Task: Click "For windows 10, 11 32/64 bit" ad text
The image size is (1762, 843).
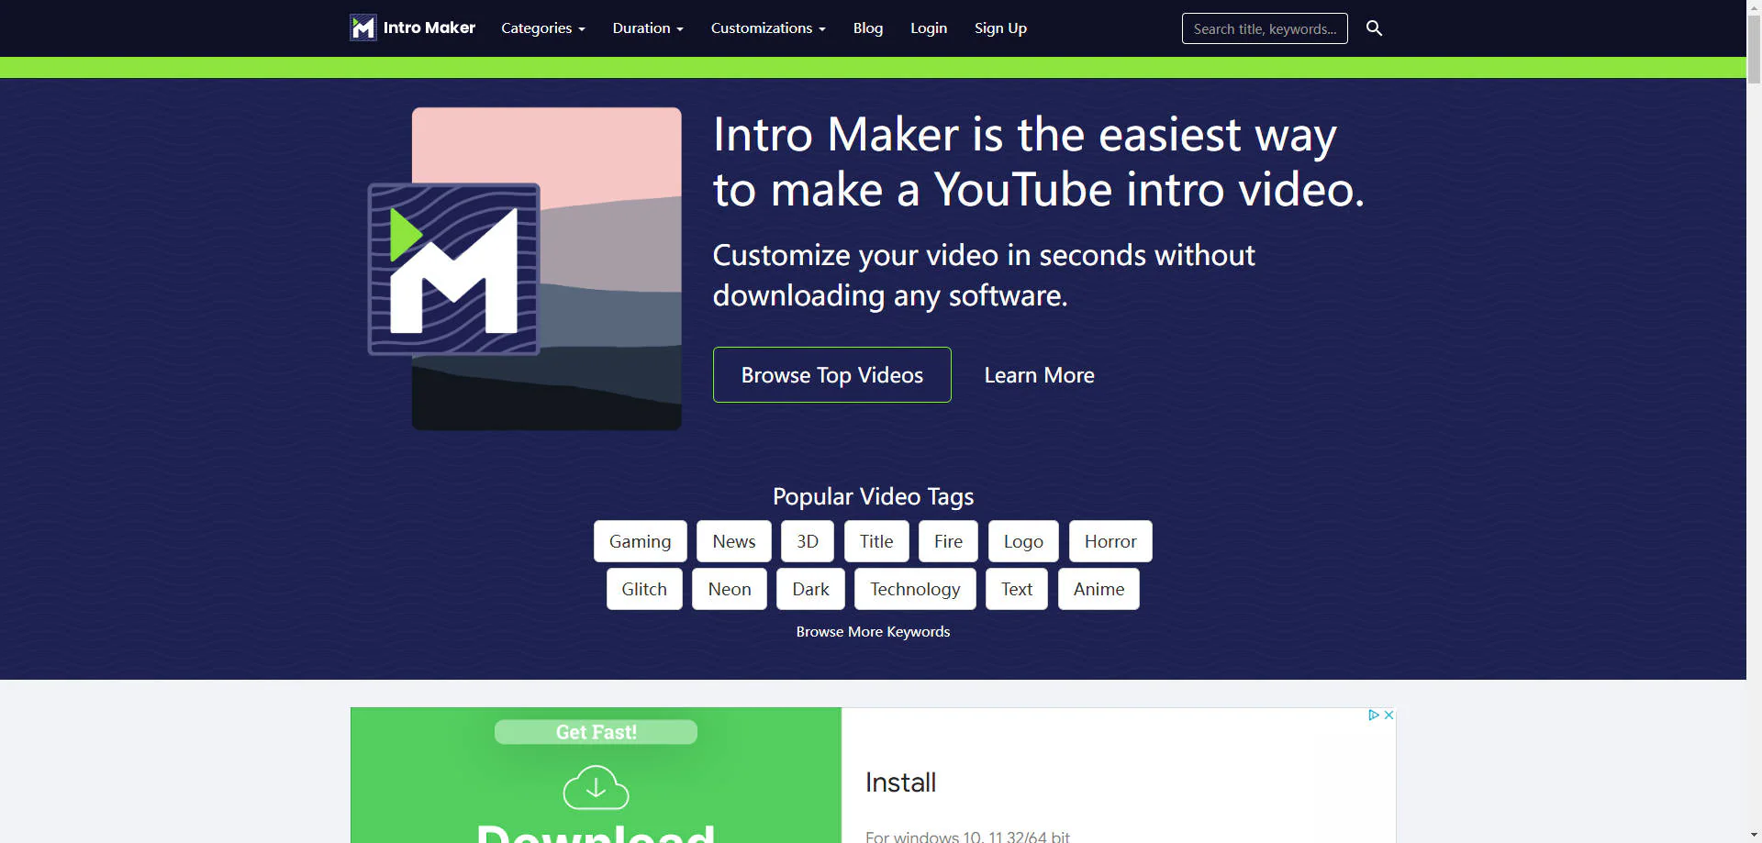Action: point(967,837)
